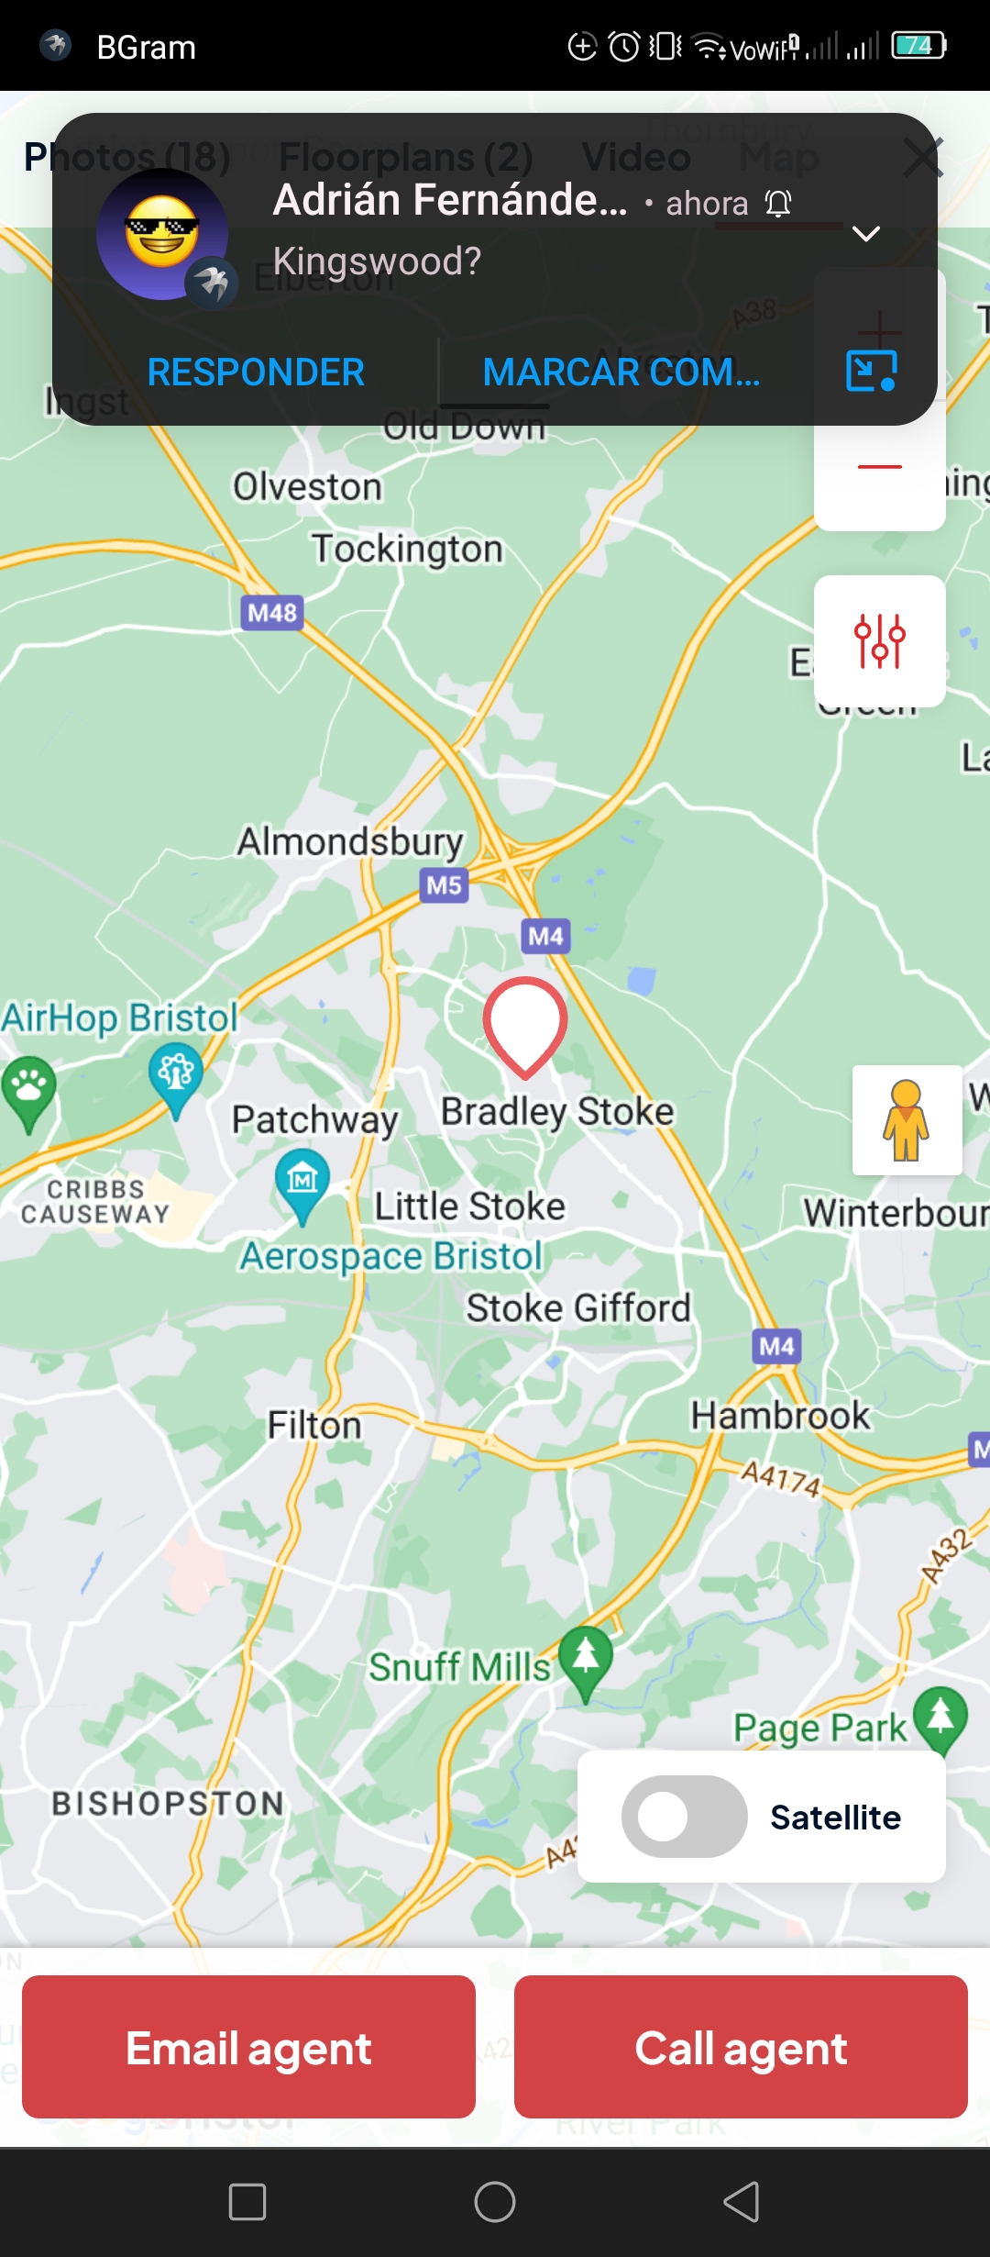Expand the notification with the chevron

point(866,234)
